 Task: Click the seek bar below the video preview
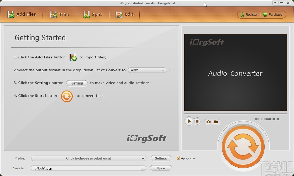click(x=235, y=112)
